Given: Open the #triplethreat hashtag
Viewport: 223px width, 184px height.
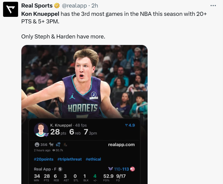Looking at the screenshot, I should pyautogui.click(x=70, y=159).
